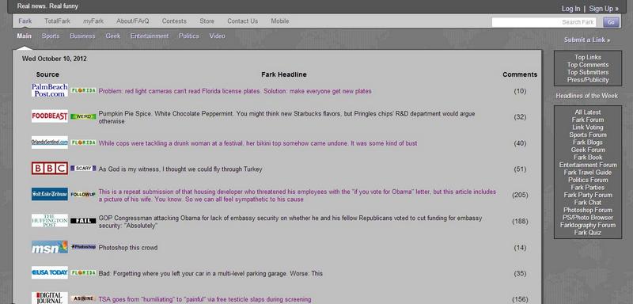
Task: Switch to the Geek tab
Action: click(113, 36)
